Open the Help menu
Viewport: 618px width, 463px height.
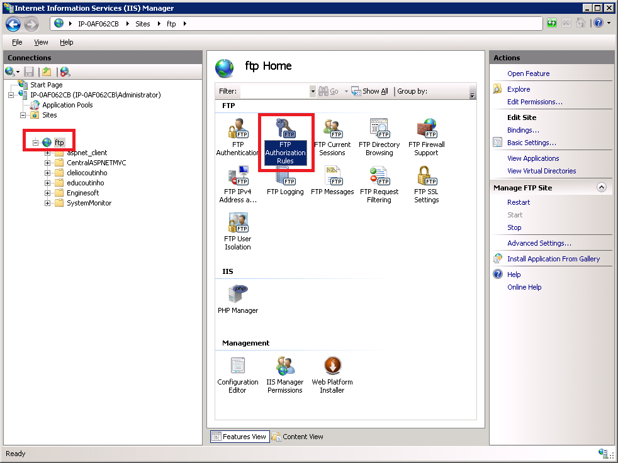(x=66, y=42)
